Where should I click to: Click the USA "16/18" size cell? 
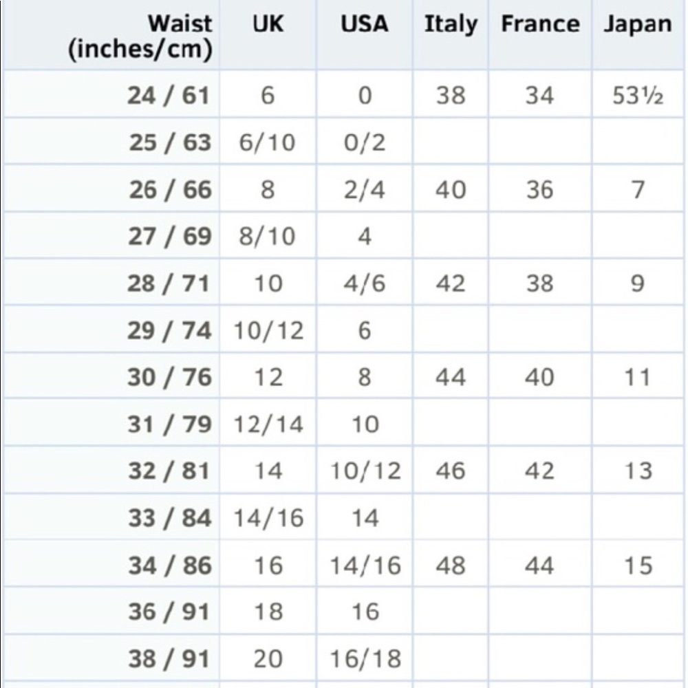click(x=365, y=658)
